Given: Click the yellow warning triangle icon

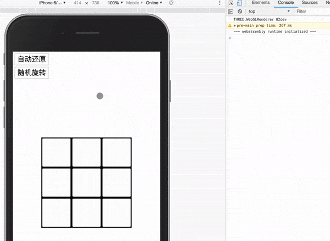Looking at the screenshot, I should click(x=229, y=25).
